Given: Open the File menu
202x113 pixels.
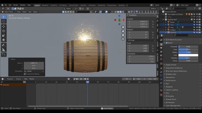Looking at the screenshot, I should (x=6, y=5).
